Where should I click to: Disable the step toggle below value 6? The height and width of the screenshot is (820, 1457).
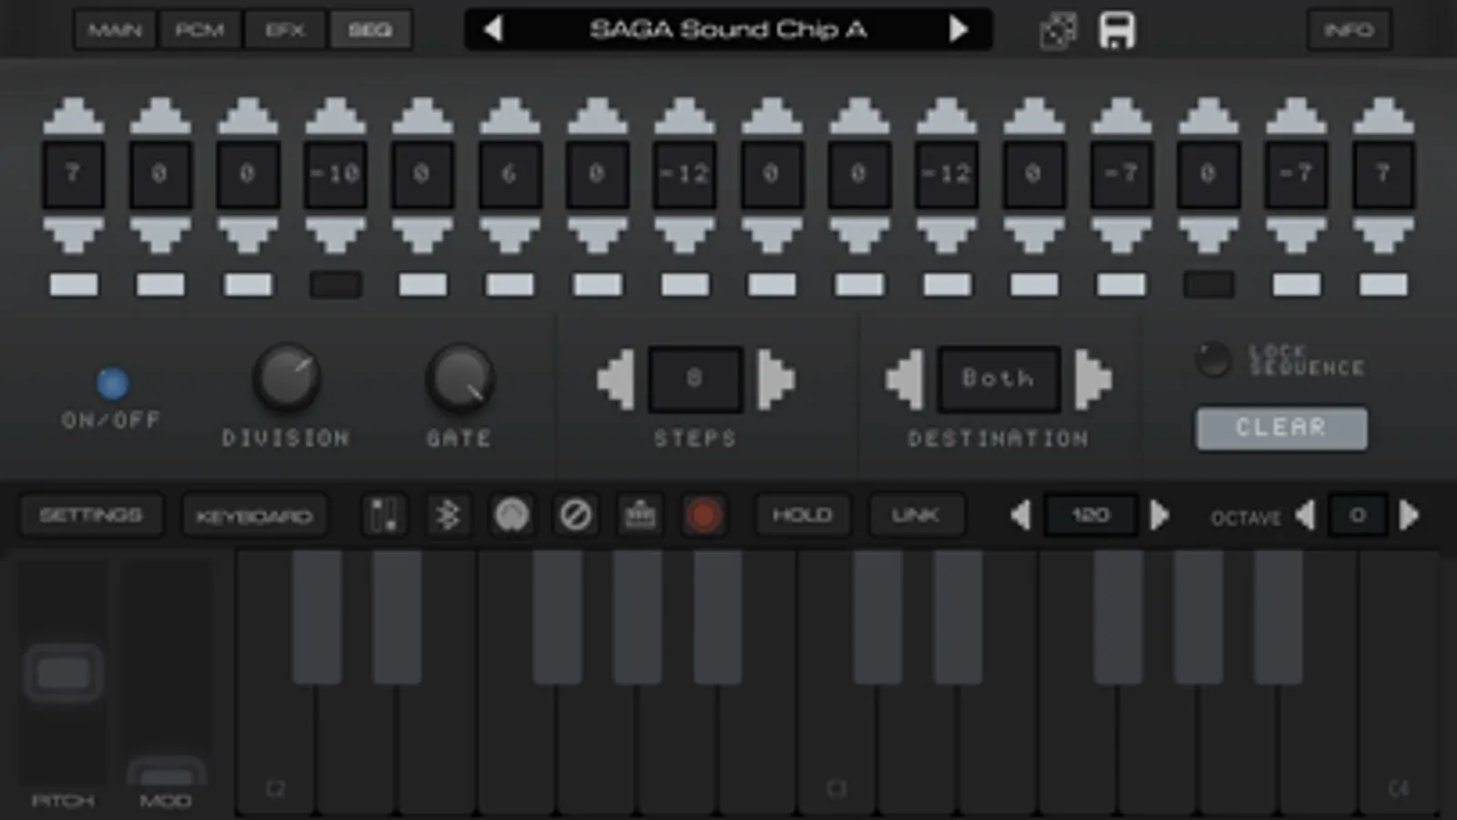[509, 285]
